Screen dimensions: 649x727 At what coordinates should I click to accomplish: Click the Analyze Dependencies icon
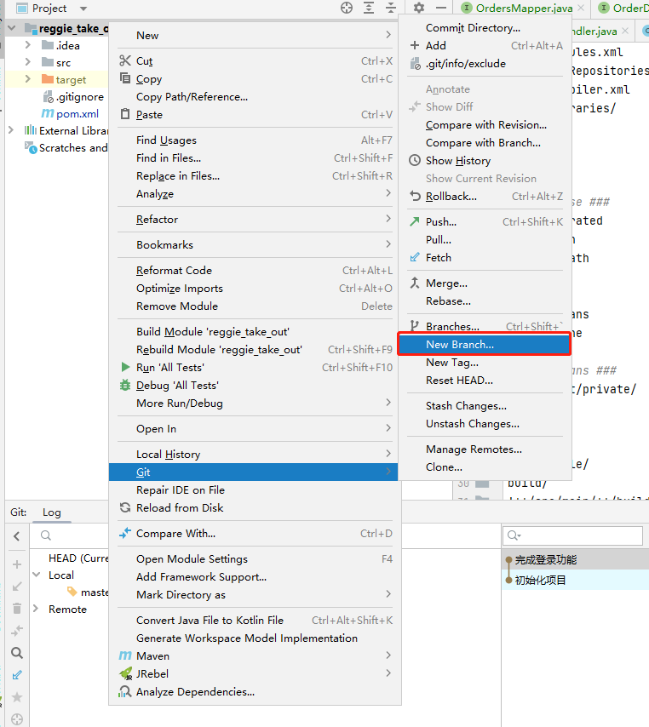pos(125,692)
